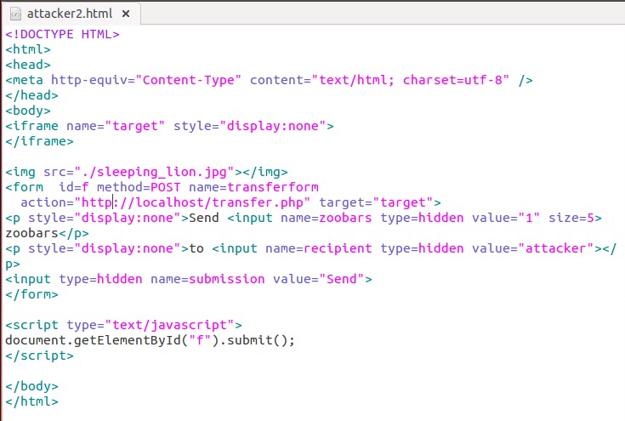The width and height of the screenshot is (625, 421).
Task: Click the "text/javascript" type value
Action: [169, 325]
